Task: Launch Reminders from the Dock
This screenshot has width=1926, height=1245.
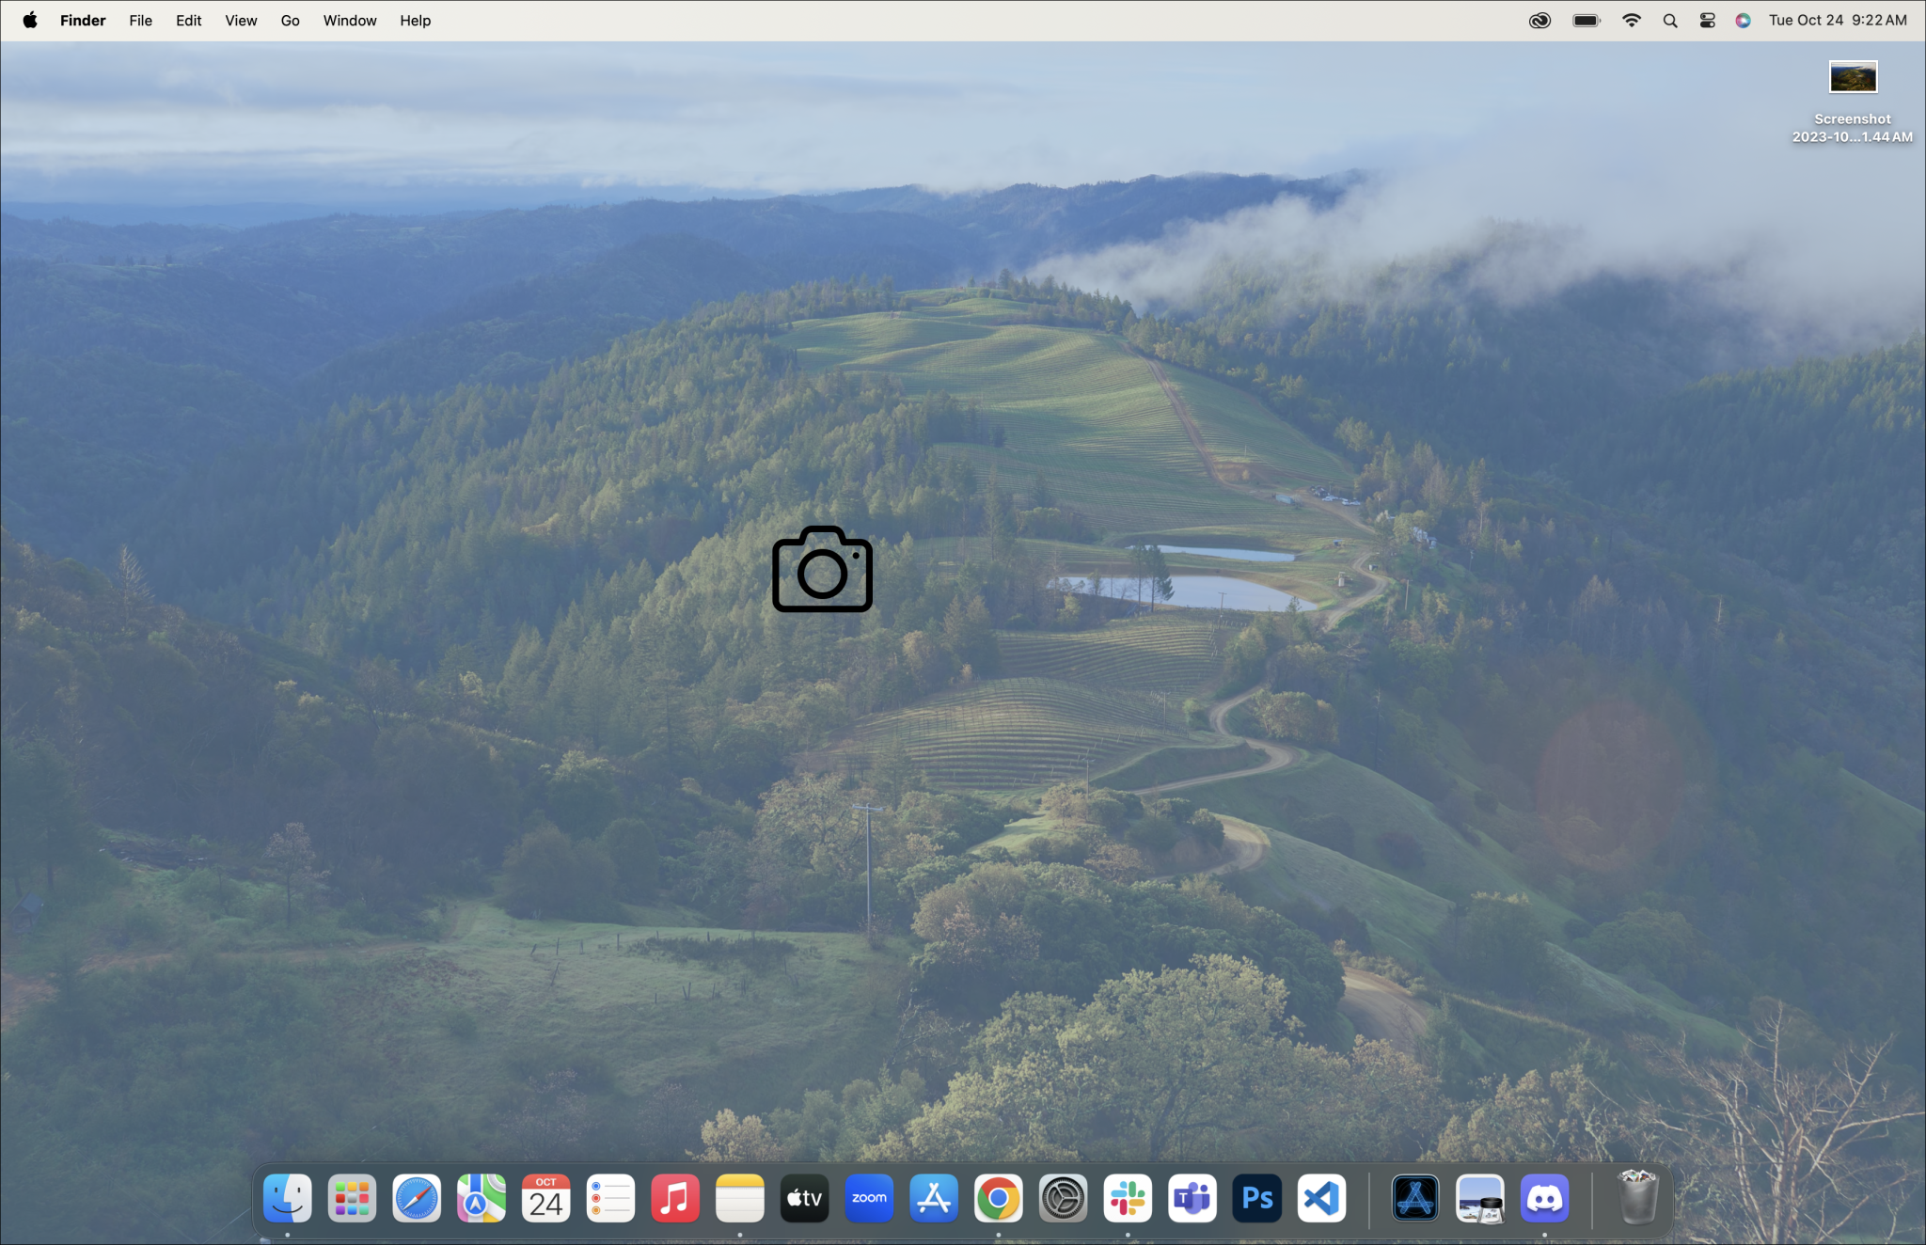Action: pos(610,1198)
